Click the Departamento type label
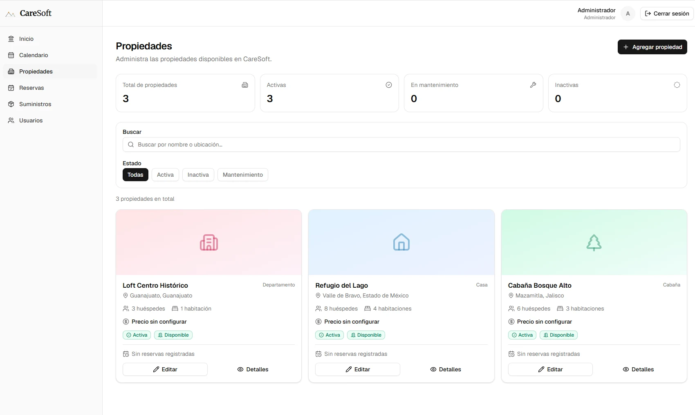The image size is (695, 415). click(279, 285)
